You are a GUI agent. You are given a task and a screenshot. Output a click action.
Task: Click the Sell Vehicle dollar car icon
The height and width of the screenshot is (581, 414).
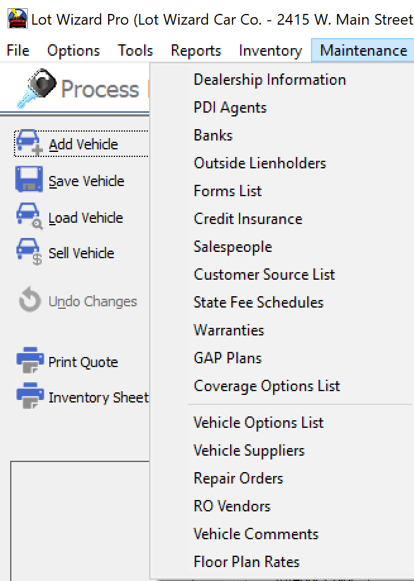[x=29, y=253]
